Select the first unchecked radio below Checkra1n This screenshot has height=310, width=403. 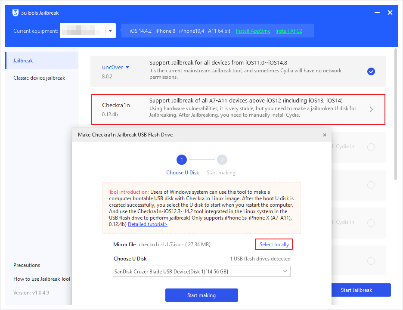pos(371,147)
